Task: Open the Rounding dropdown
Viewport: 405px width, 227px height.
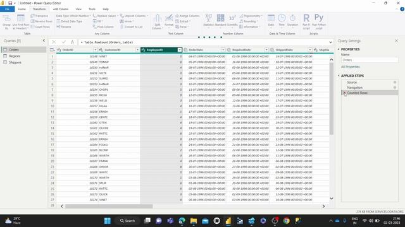Action: coord(249,21)
